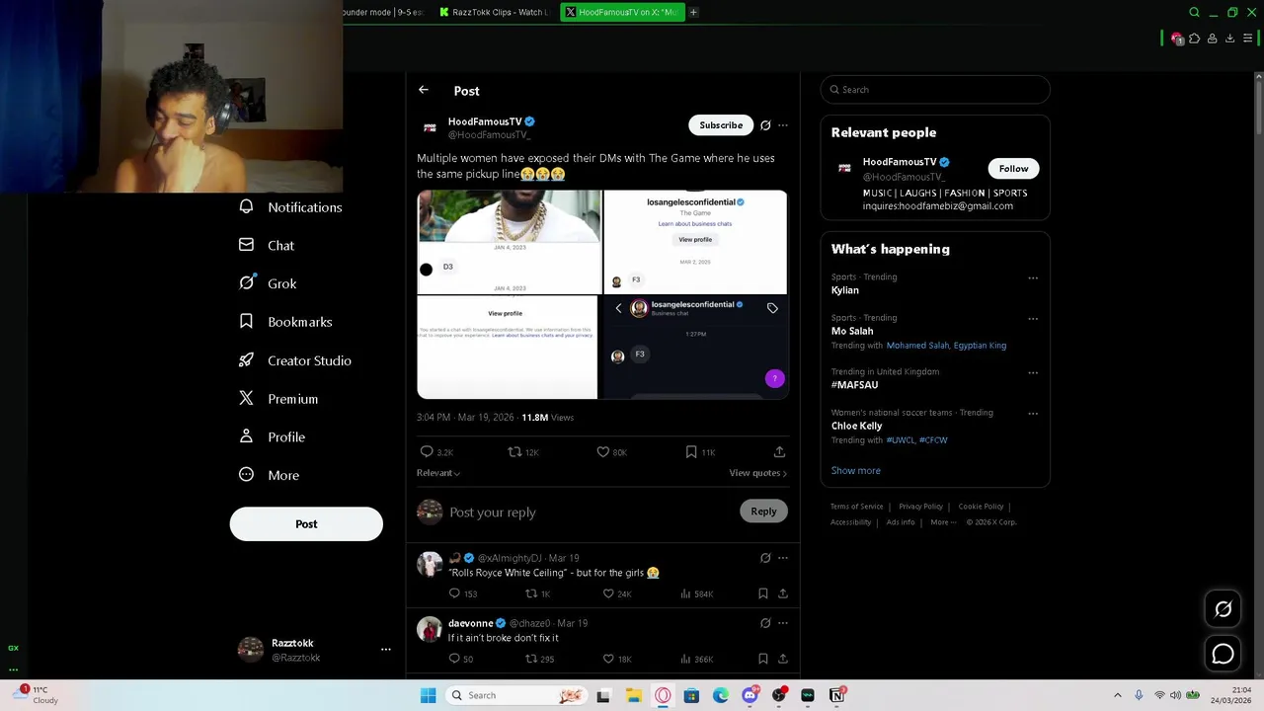This screenshot has height=711, width=1264.
Task: Open more options for Mo Salah trend
Action: [1033, 318]
